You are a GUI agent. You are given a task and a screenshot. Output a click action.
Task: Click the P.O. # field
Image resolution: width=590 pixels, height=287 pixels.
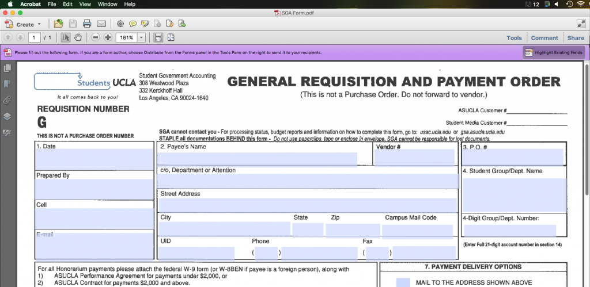[513, 157]
